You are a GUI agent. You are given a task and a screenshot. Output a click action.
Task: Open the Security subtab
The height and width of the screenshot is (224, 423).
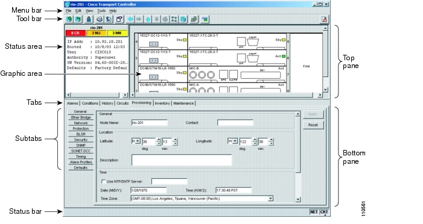coord(81,140)
